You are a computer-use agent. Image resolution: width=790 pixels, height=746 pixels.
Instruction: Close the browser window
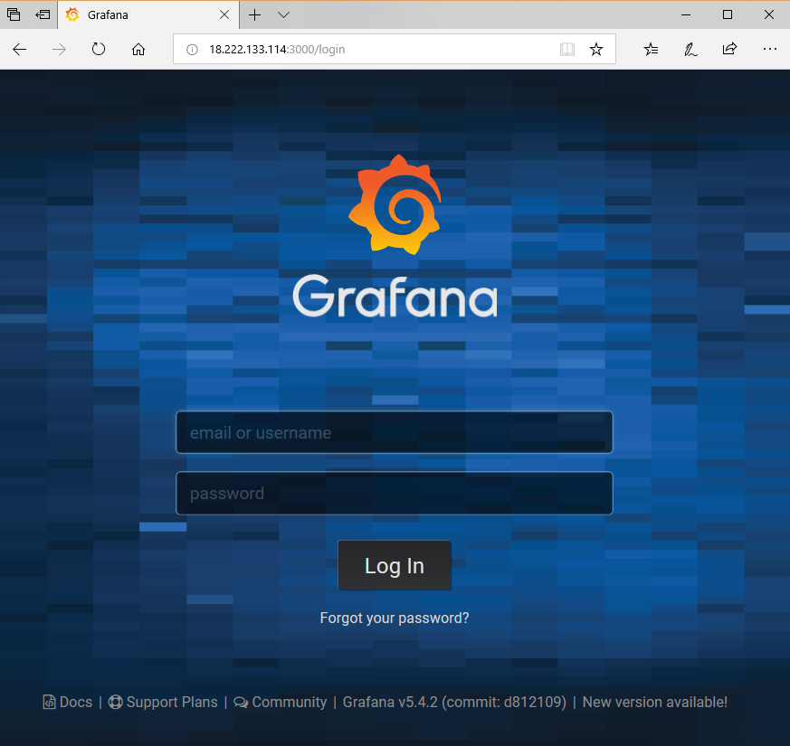[x=769, y=14]
